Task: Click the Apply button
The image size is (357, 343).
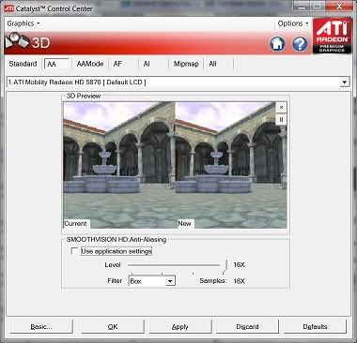Action: (180, 327)
